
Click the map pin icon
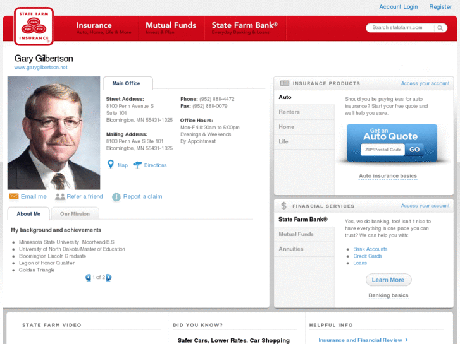click(x=111, y=165)
